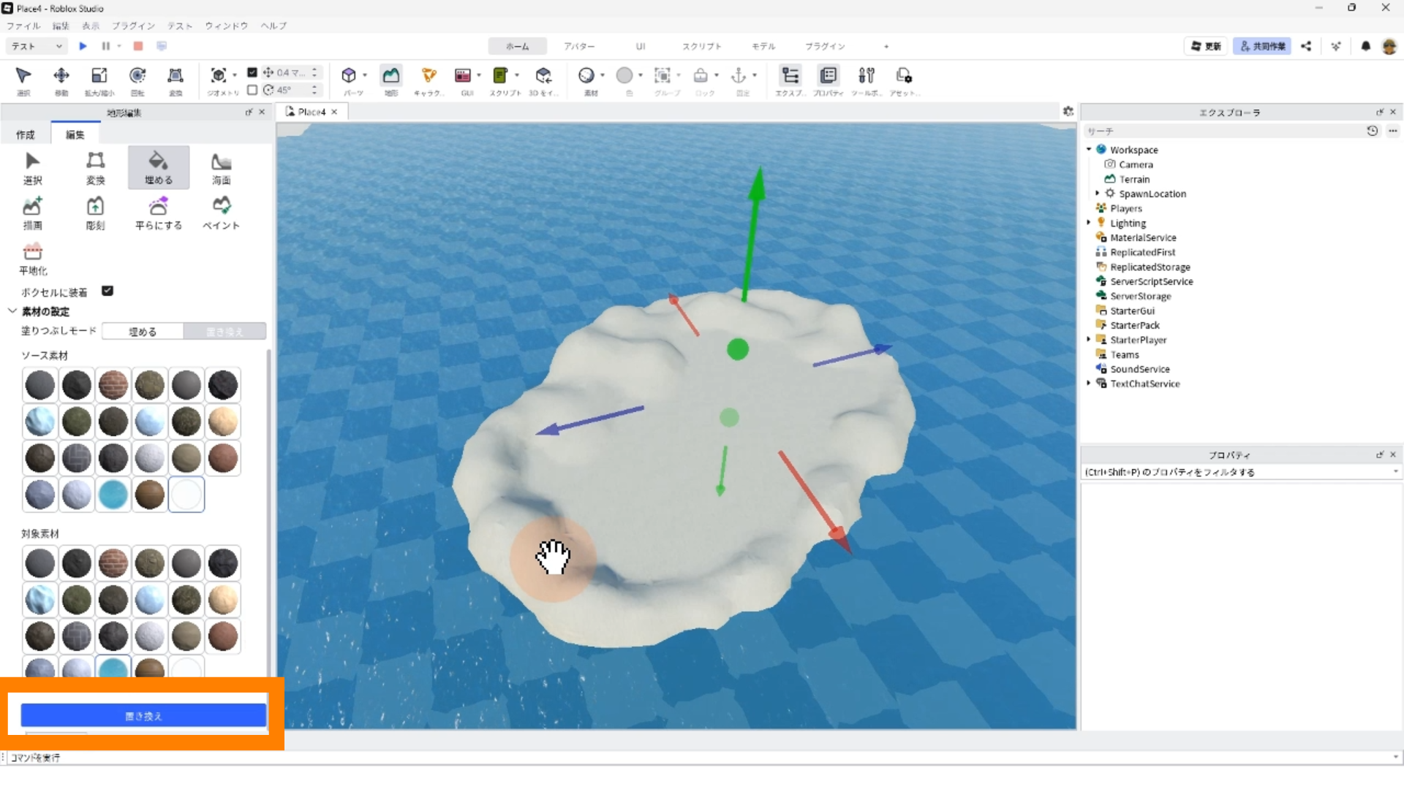Open the Script toolbar icon

pyautogui.click(x=501, y=76)
